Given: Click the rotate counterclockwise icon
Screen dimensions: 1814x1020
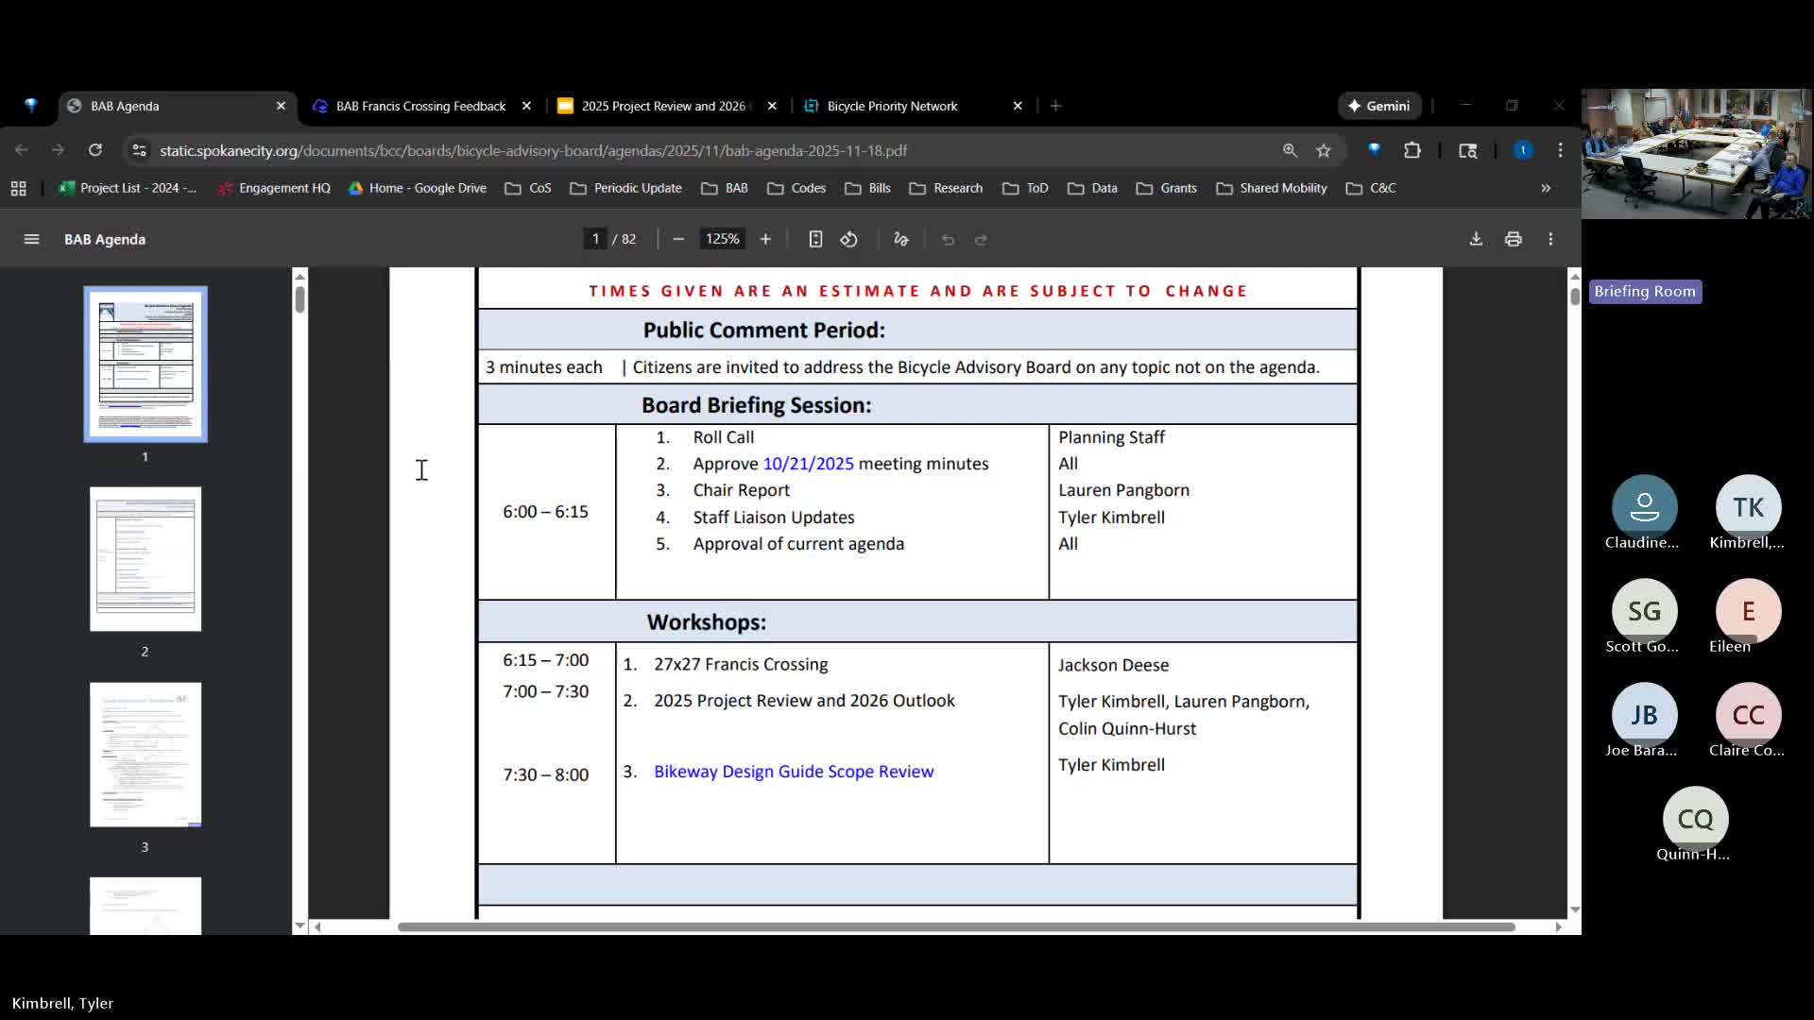Looking at the screenshot, I should click(x=848, y=239).
